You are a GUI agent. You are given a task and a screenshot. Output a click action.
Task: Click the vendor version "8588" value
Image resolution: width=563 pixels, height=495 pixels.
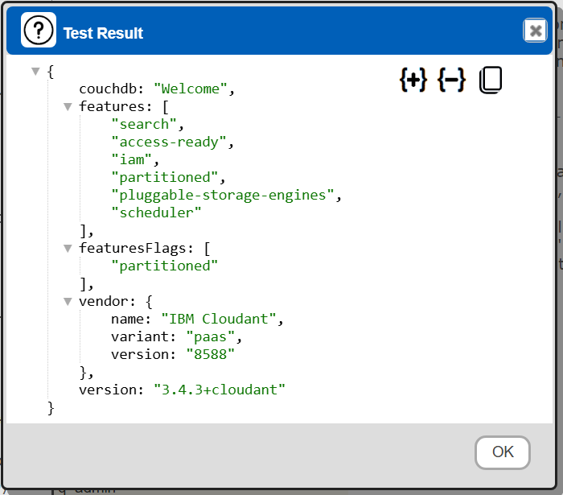(x=210, y=354)
